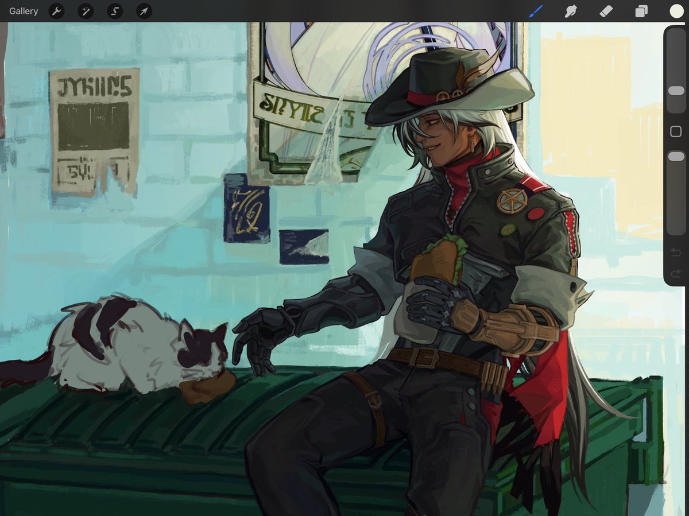Viewport: 689px width, 516px height.
Task: Open the Adjustments magic wand menu
Action: [86, 11]
